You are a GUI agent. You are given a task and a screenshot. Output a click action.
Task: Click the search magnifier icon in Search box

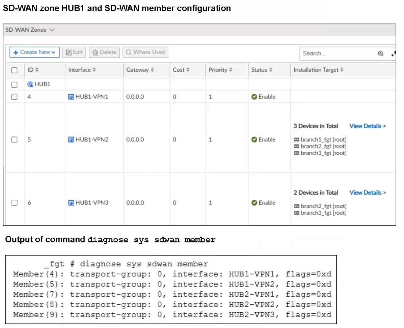coord(381,53)
